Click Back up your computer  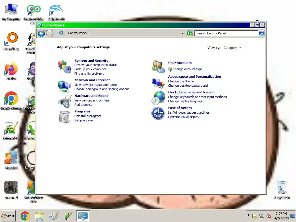pyautogui.click(x=90, y=69)
